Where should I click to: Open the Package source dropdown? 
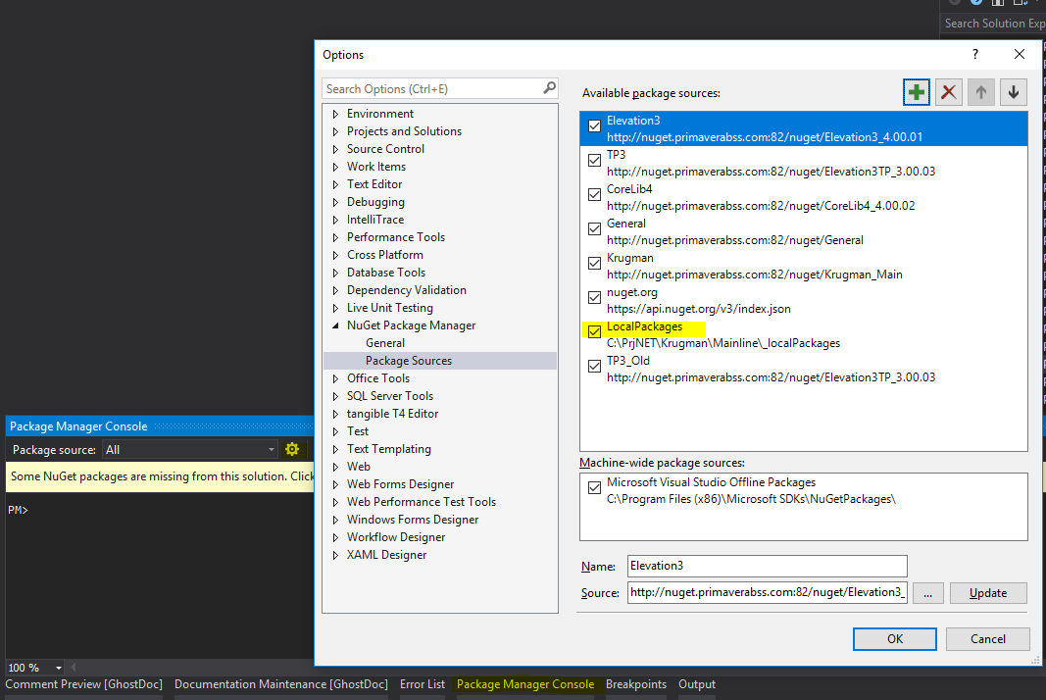190,450
